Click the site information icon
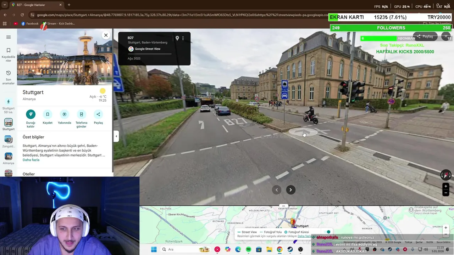 coord(32,15)
